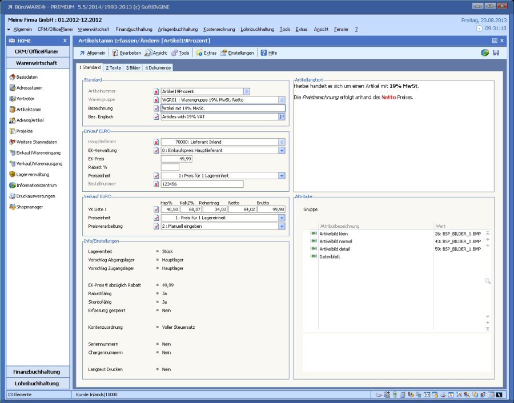Toggle the checkmark next to EK-Verwaltung
The height and width of the screenshot is (403, 514).
tap(156, 150)
